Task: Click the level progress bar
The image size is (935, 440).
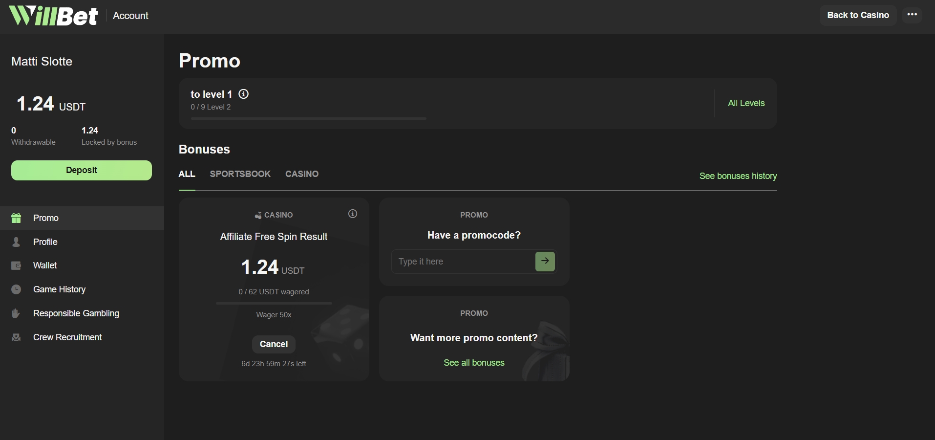Action: tap(308, 118)
